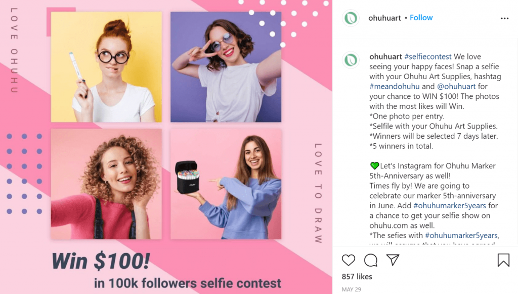Click the MAY 29 post date
Viewport: 518px width, 294px height.
351,289
